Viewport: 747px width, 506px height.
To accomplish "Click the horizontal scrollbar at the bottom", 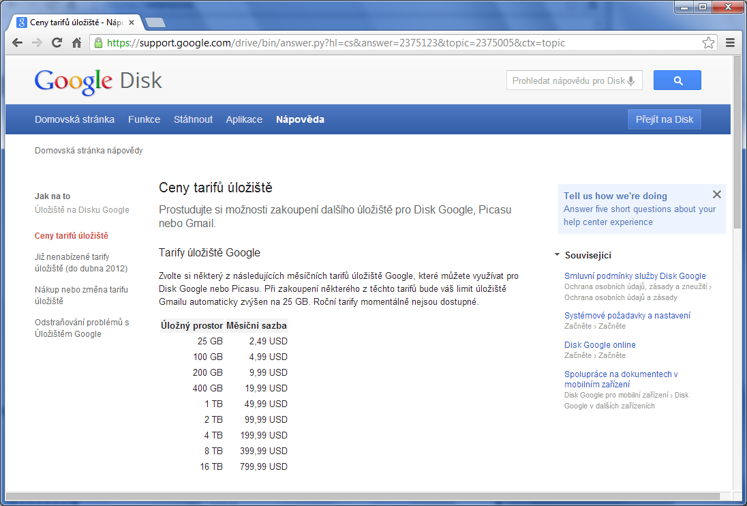I will pos(362,497).
